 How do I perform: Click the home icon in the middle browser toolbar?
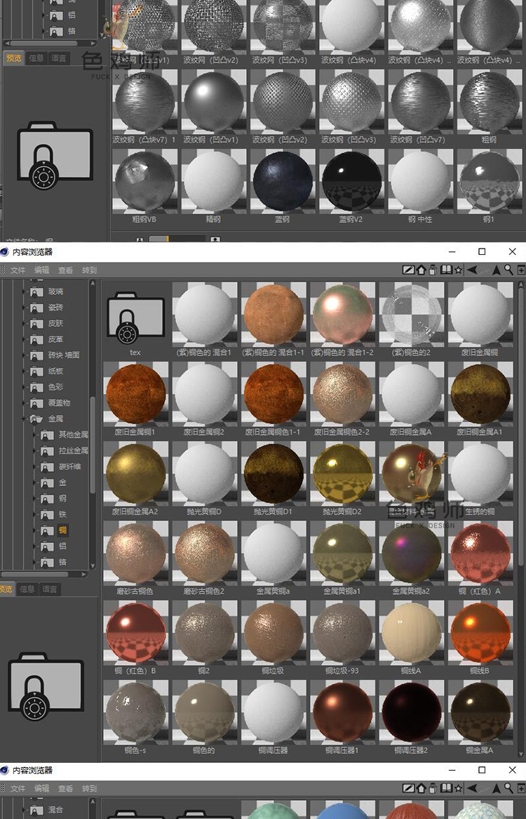421,270
